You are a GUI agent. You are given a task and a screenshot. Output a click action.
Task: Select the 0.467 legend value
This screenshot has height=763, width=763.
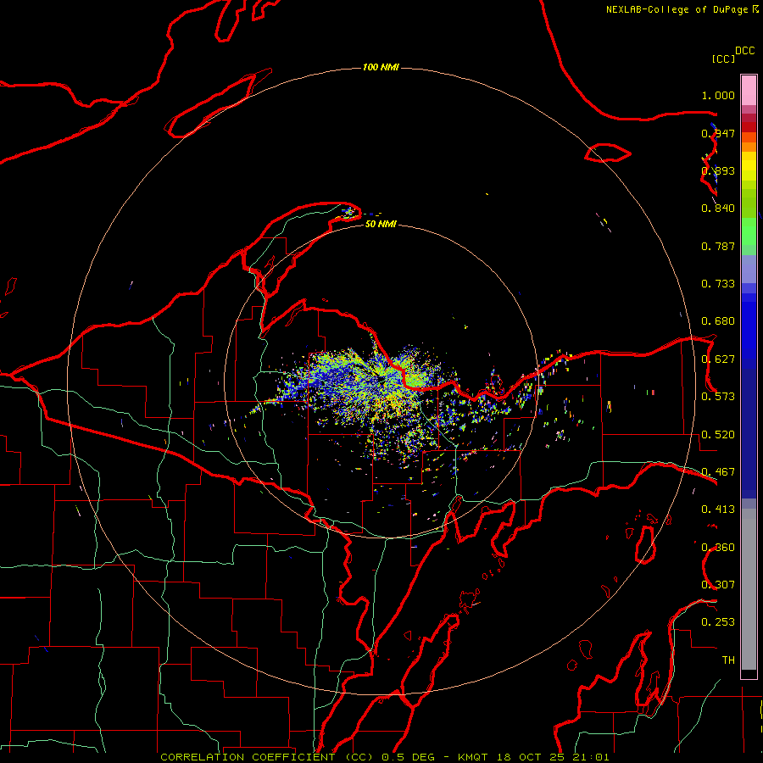pos(718,472)
